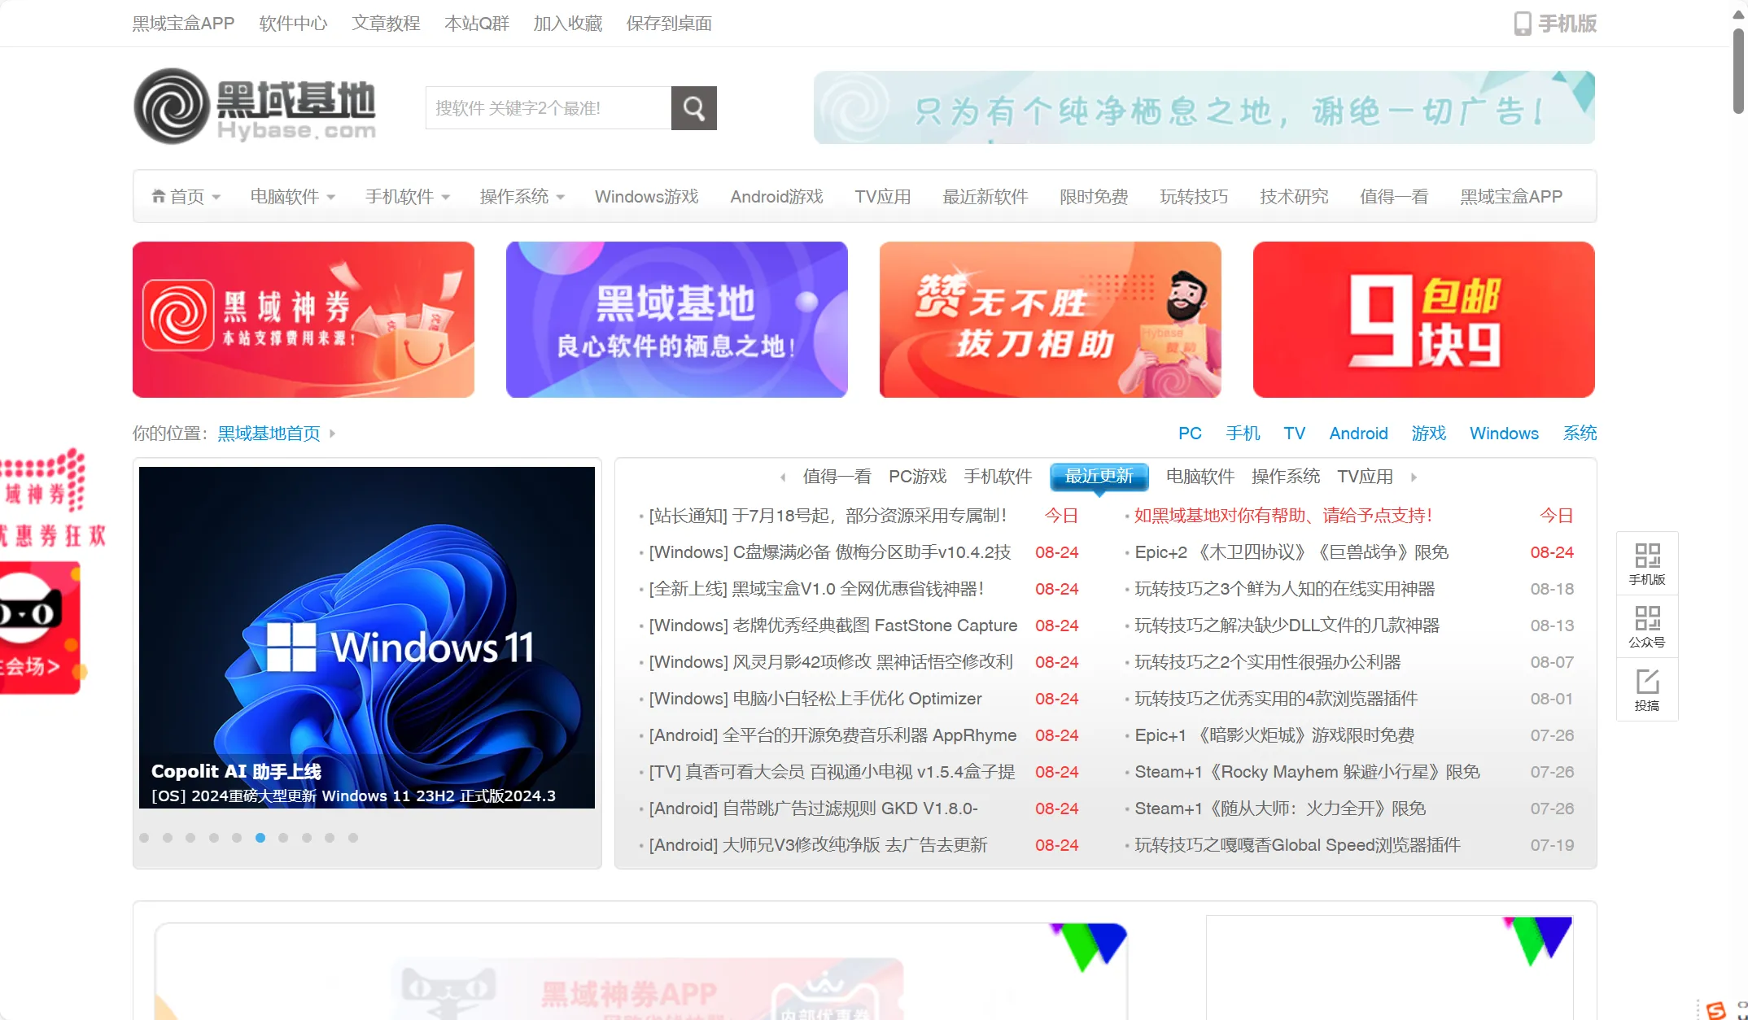Click the left arrow before 值得一看 tab
Viewport: 1748px width, 1020px height.
point(783,477)
